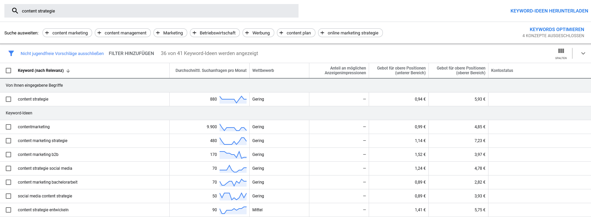Image resolution: width=591 pixels, height=217 pixels.
Task: Click the 5,93 € bid value
Action: pyautogui.click(x=480, y=99)
